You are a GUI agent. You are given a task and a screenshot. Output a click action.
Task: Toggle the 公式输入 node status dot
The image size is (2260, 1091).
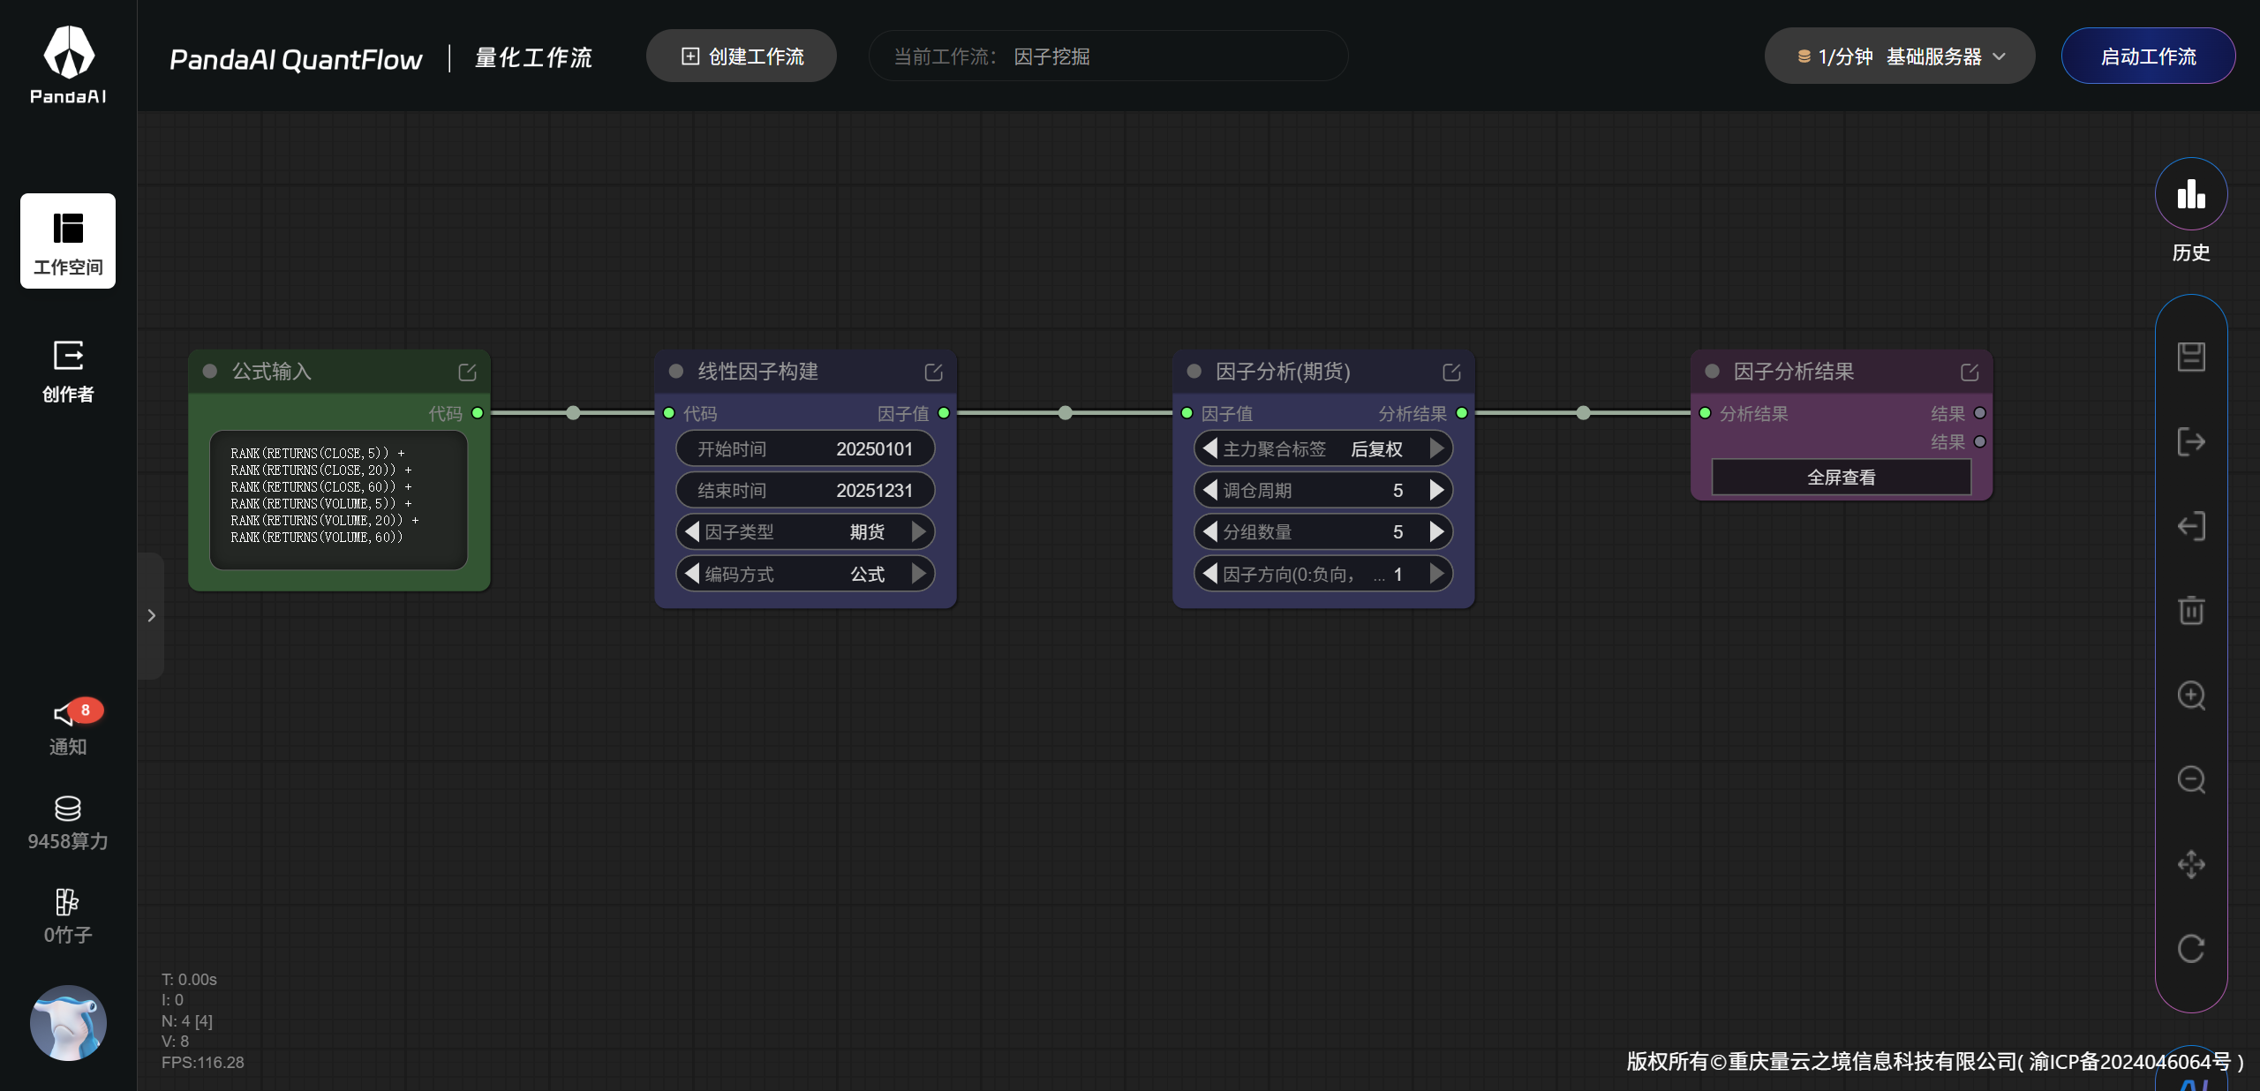(x=210, y=372)
